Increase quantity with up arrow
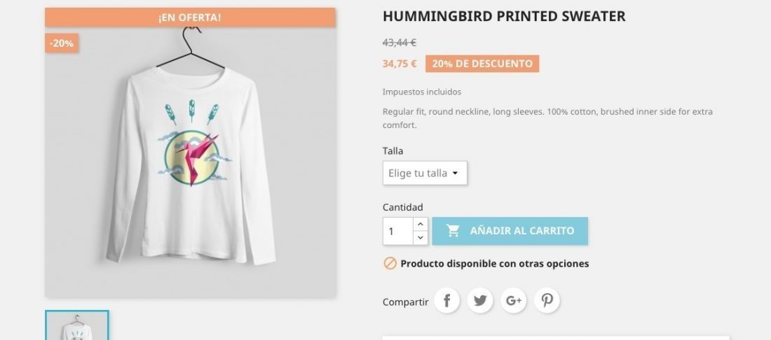 420,224
